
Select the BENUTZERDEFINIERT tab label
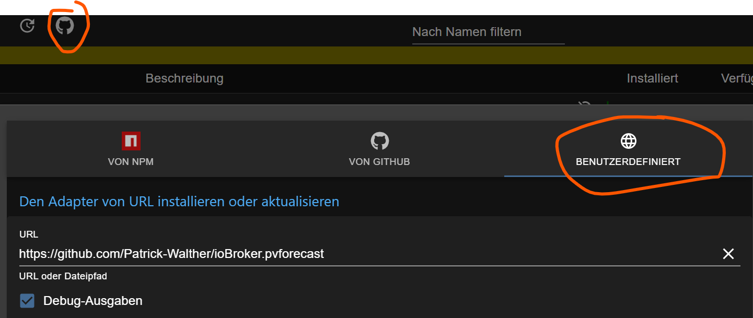(x=628, y=162)
